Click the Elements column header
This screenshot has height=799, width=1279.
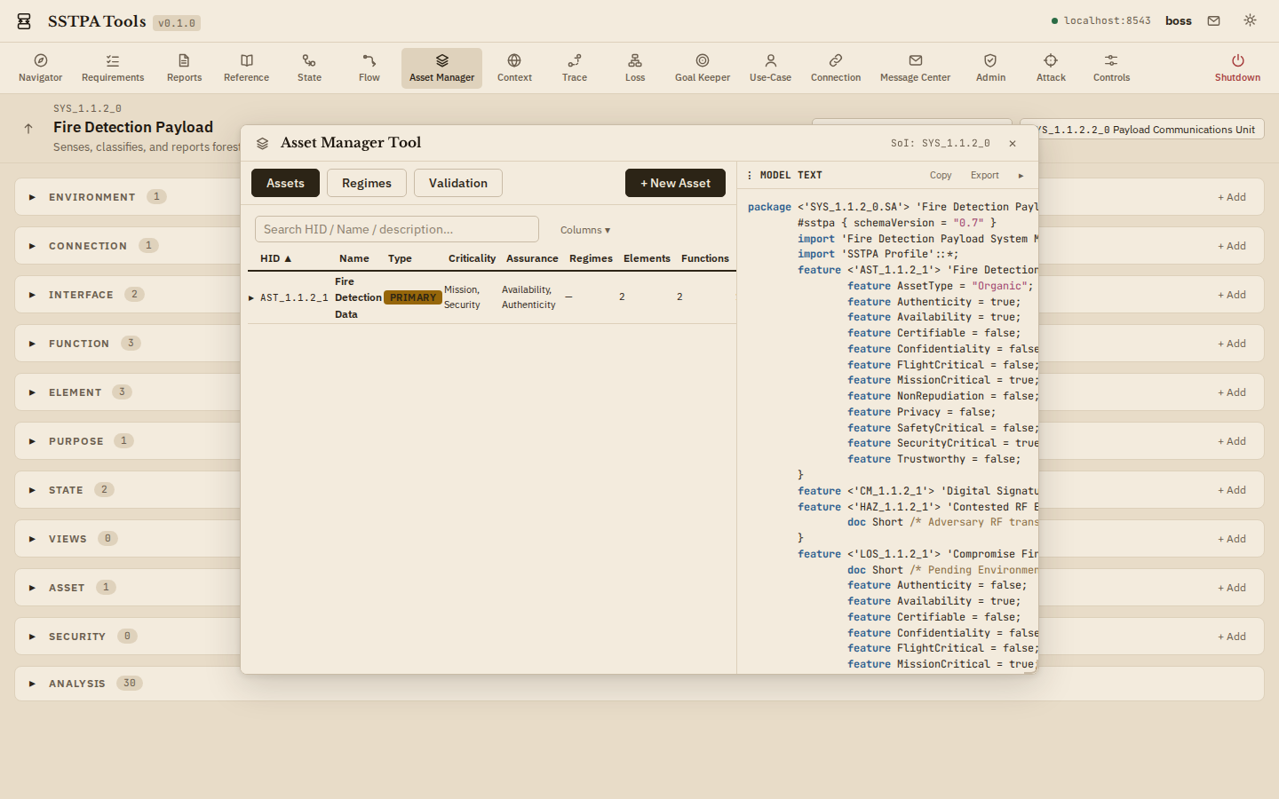647,258
